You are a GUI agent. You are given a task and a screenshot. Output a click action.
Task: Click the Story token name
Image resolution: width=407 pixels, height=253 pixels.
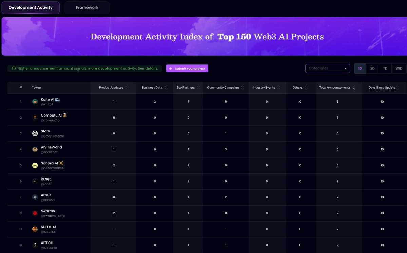[x=45, y=131]
